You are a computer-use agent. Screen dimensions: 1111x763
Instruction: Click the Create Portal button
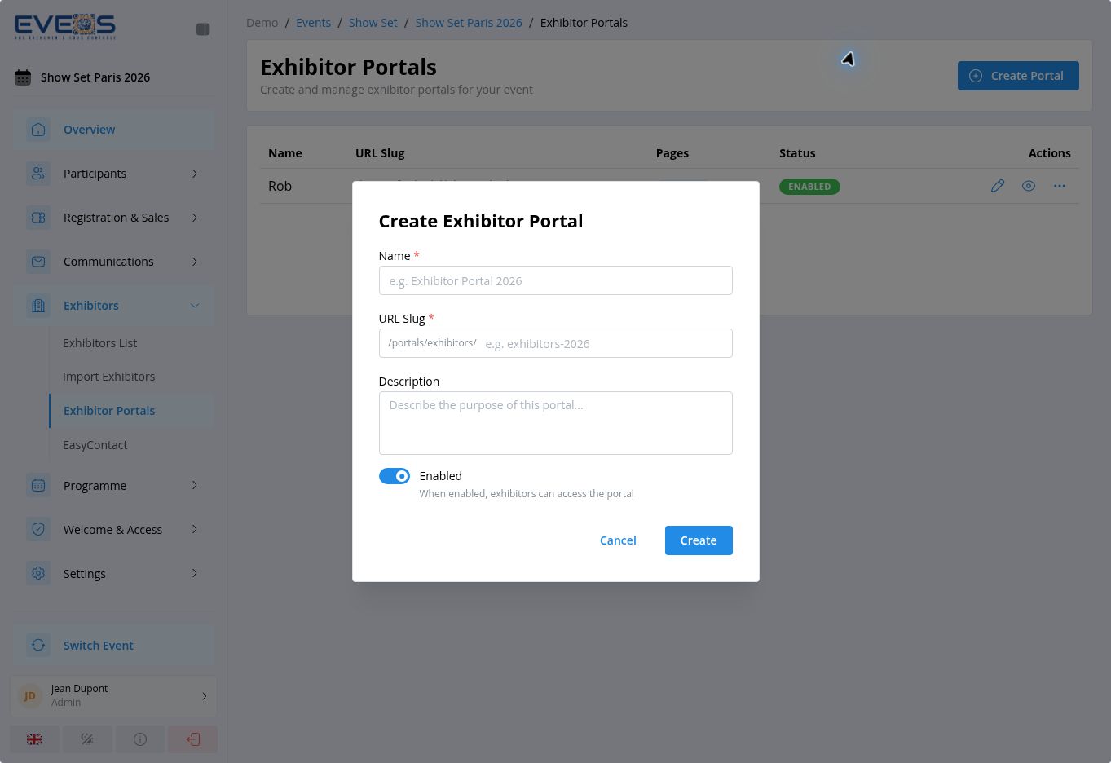(1018, 76)
